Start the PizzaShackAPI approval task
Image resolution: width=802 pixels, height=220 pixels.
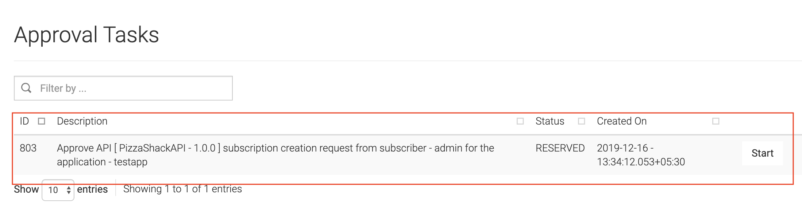[x=762, y=153]
